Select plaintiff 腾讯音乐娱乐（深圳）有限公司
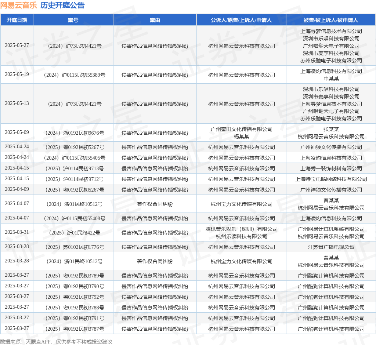Viewport: 376px width, 345px height. tap(242, 229)
